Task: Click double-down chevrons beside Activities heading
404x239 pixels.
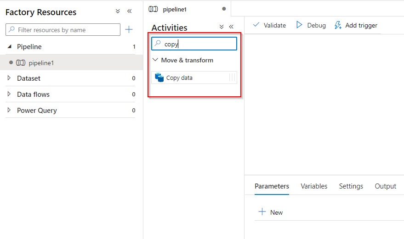Action: pos(222,27)
